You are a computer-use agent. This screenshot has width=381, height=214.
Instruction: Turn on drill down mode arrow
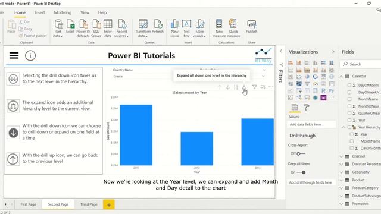click(x=227, y=87)
